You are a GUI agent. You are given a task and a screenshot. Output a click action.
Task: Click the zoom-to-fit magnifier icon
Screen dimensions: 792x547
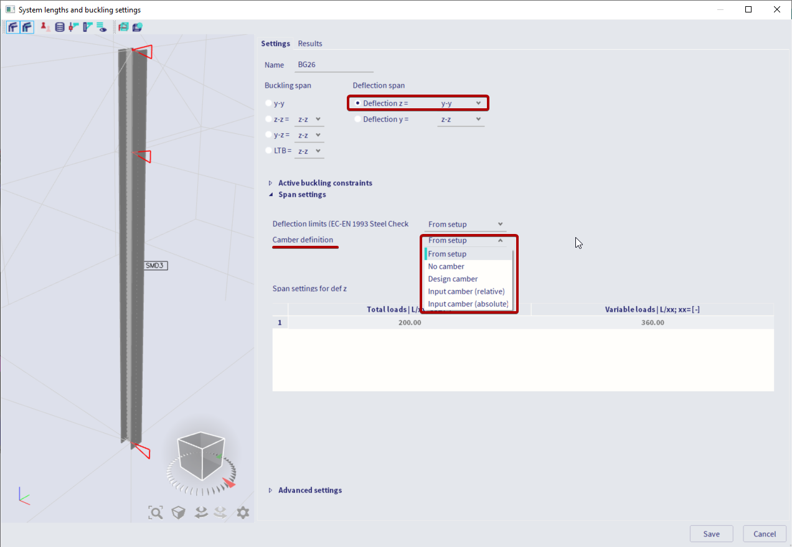point(155,512)
